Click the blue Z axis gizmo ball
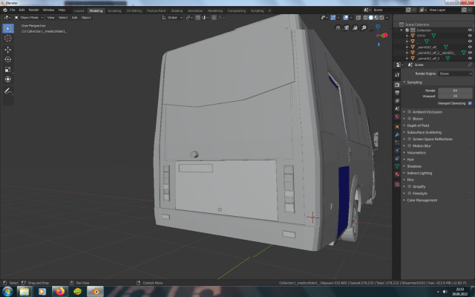This screenshot has width=475, height=297. (x=378, y=27)
